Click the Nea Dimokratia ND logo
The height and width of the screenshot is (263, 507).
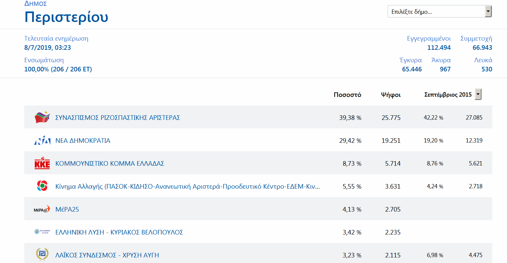pos(42,140)
